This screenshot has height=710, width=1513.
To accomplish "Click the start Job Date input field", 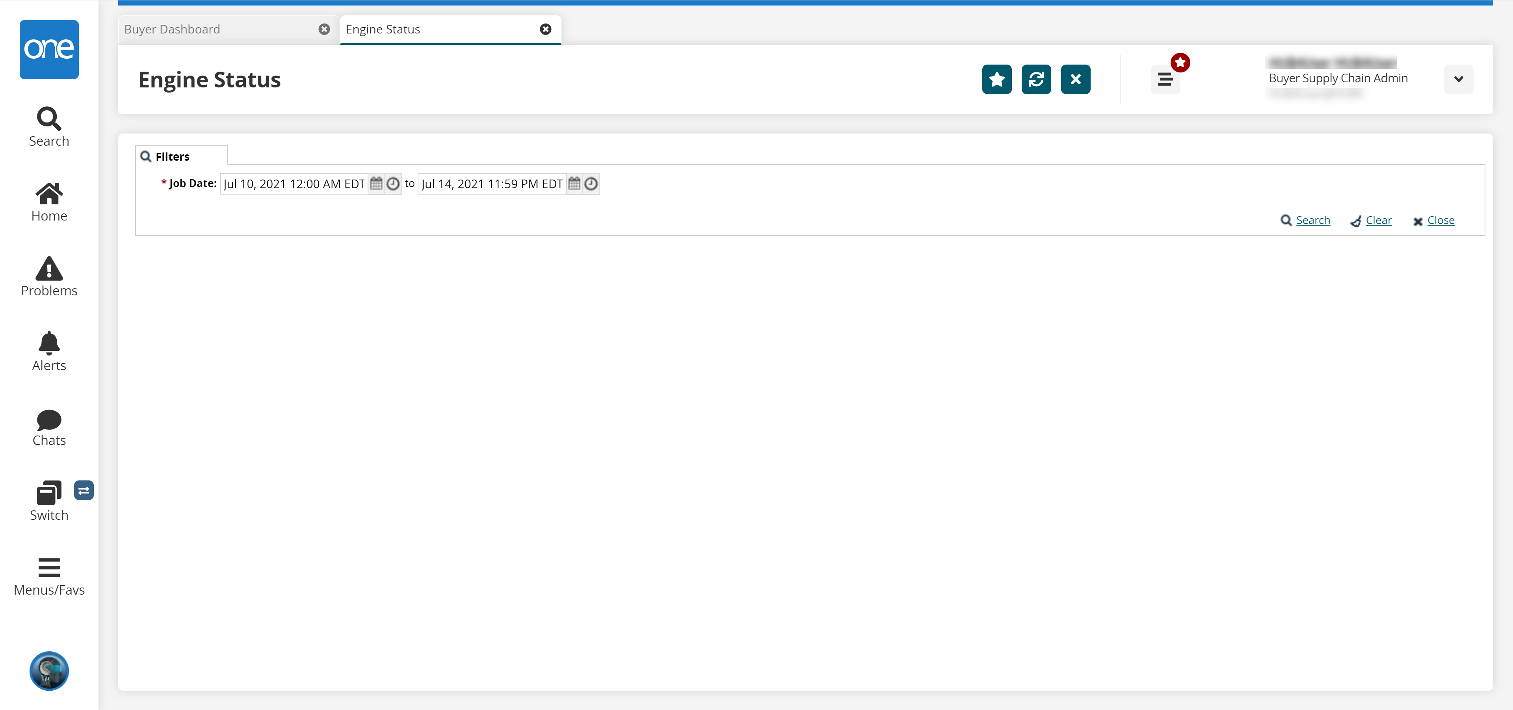I will pos(294,184).
